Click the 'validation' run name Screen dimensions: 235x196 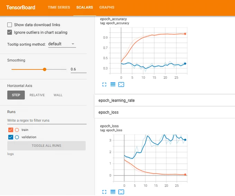pos(29,137)
